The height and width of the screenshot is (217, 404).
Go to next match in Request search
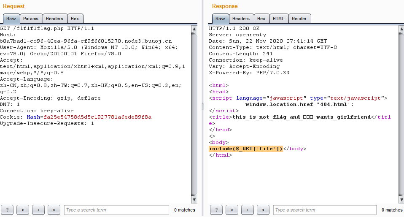54,210
